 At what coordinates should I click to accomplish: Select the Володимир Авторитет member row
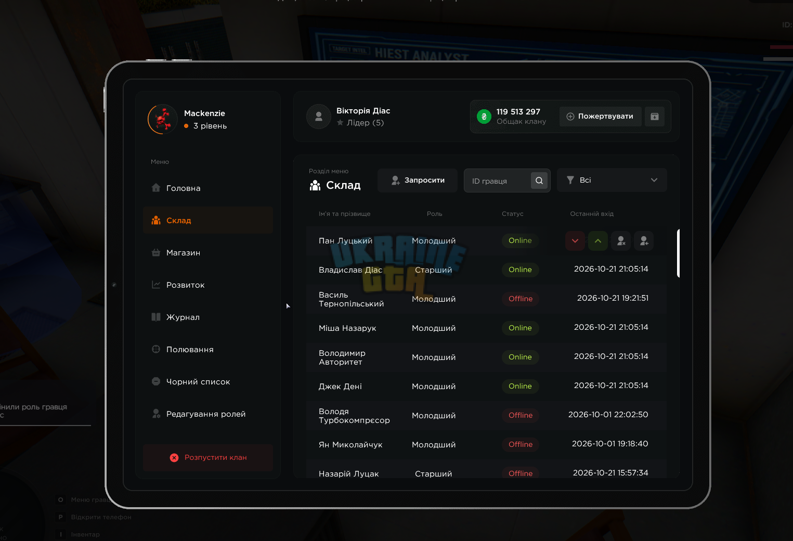click(x=486, y=357)
